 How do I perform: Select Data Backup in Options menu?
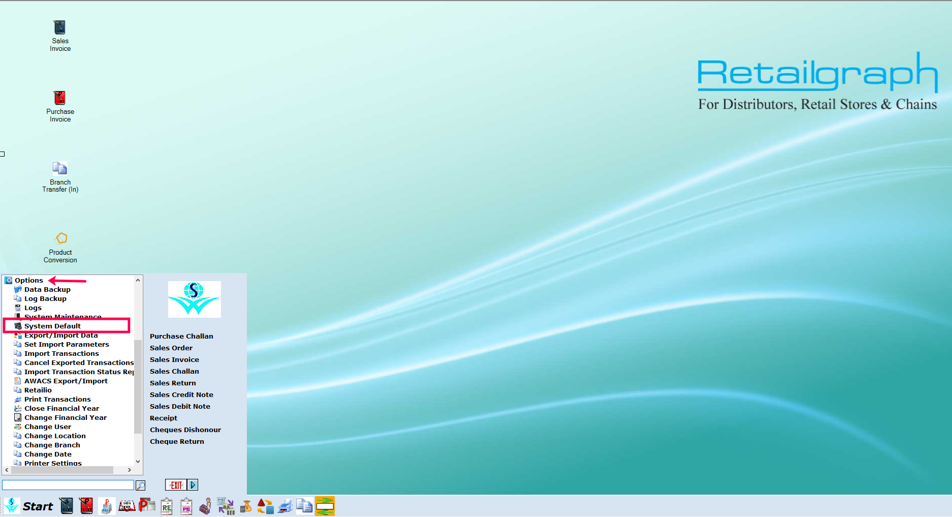[47, 289]
